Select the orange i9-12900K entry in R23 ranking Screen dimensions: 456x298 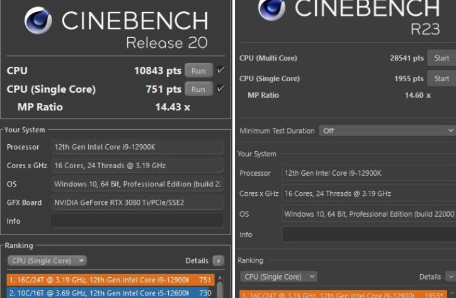[x=343, y=294]
